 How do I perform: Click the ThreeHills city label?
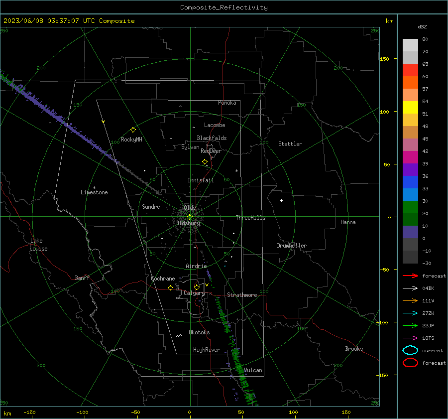pos(250,218)
